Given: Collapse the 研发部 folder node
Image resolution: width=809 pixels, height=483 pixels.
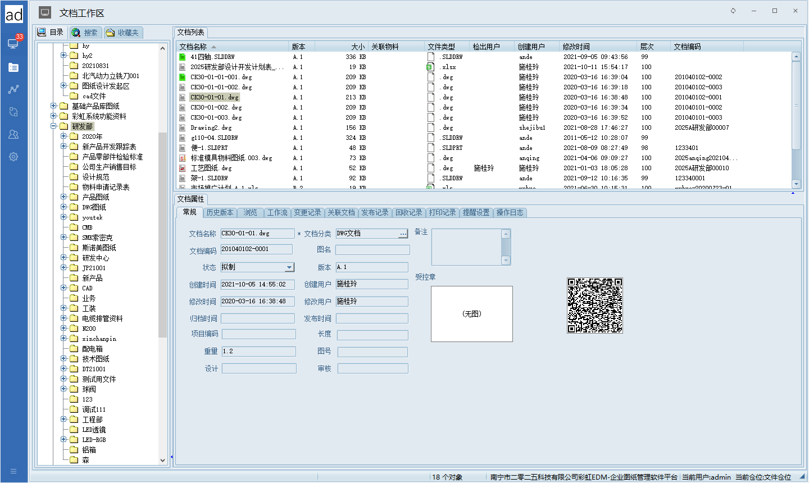Looking at the screenshot, I should (x=53, y=126).
